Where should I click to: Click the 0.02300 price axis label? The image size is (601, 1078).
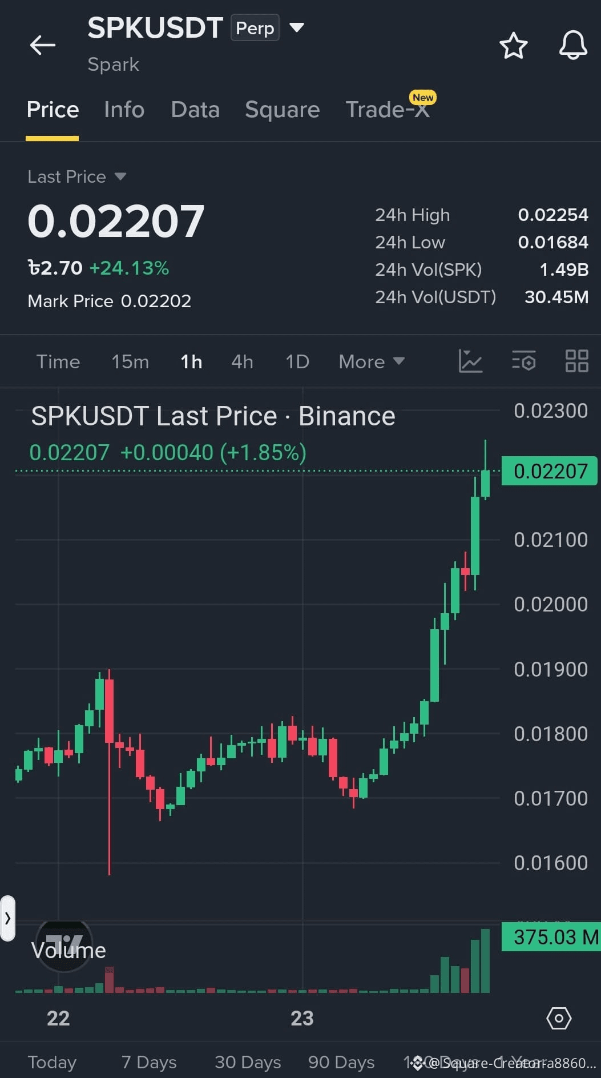(550, 411)
